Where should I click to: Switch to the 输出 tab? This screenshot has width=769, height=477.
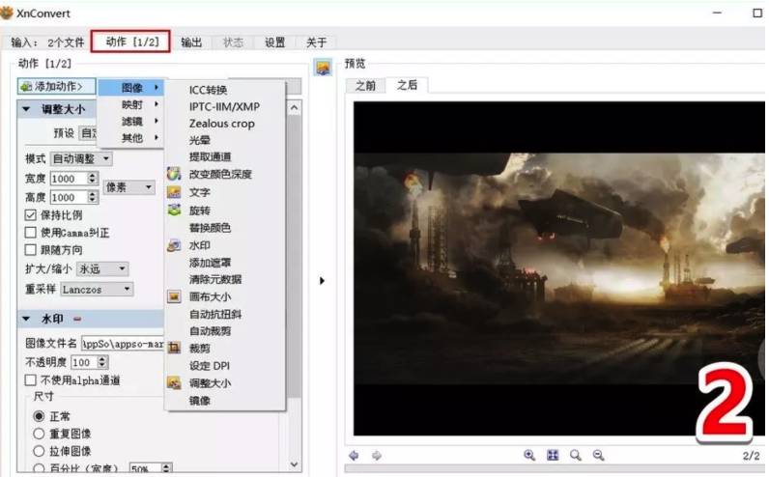click(x=191, y=42)
